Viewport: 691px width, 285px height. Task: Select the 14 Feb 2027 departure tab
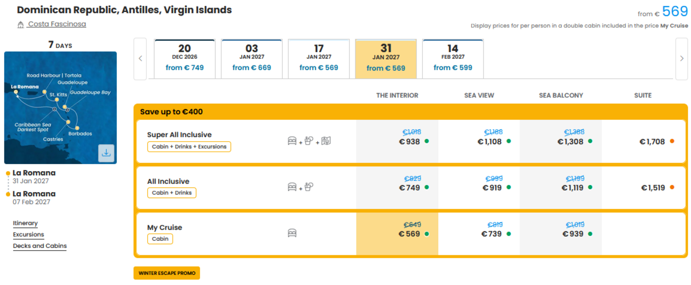[453, 59]
